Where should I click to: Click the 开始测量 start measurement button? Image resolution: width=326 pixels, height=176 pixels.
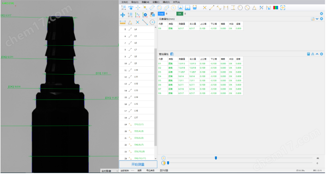coord(138,164)
